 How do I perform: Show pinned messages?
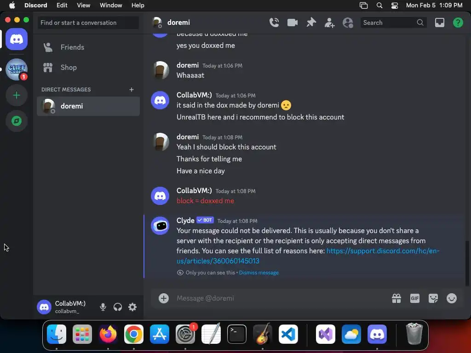[x=311, y=23]
